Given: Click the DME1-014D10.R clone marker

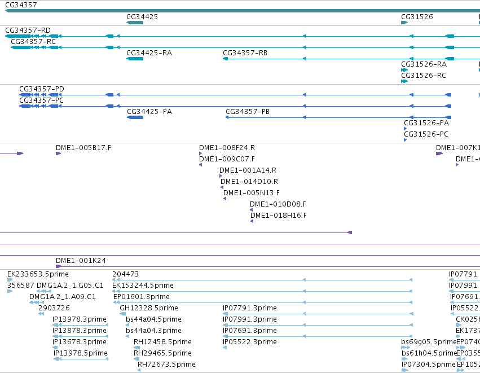Looking at the screenshot, I should (x=222, y=187).
